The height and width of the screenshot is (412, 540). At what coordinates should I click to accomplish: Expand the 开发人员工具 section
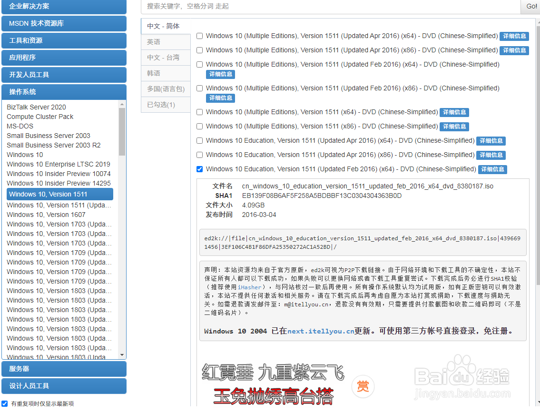[64, 75]
